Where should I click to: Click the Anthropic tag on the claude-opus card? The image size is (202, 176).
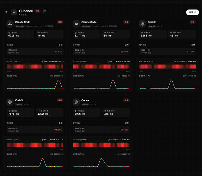[86, 26]
